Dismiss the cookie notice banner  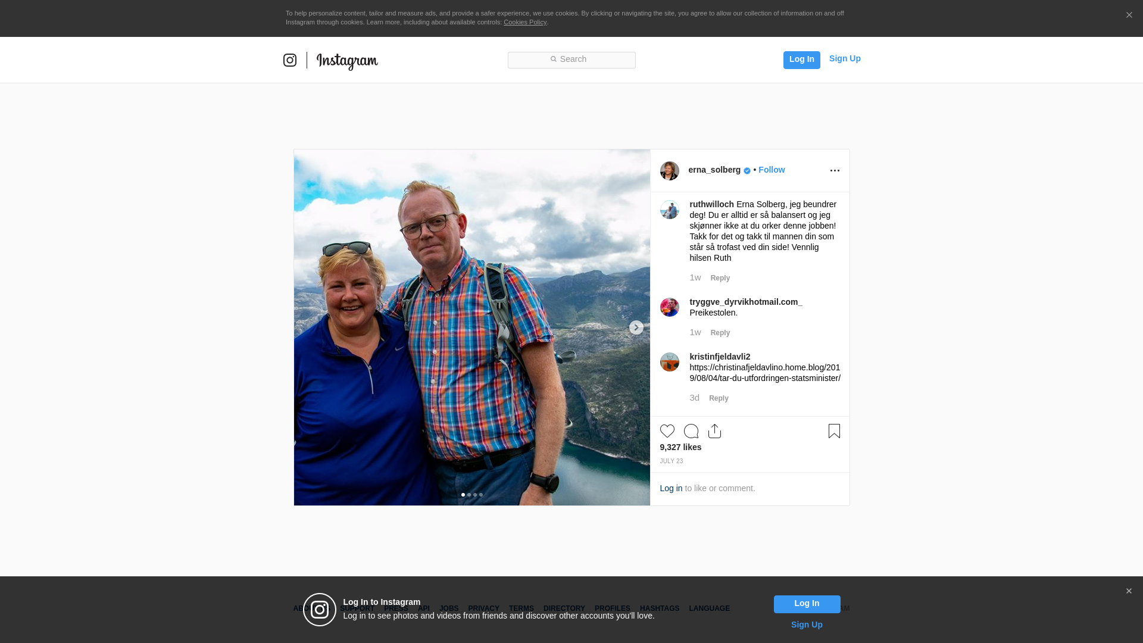point(1129,15)
